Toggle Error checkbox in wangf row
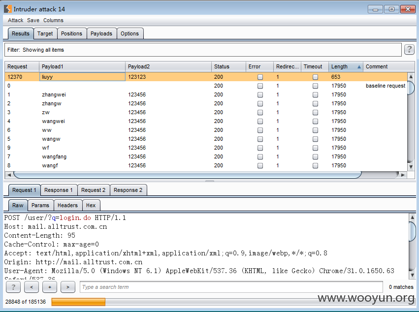The width and height of the screenshot is (419, 312). pyautogui.click(x=260, y=165)
